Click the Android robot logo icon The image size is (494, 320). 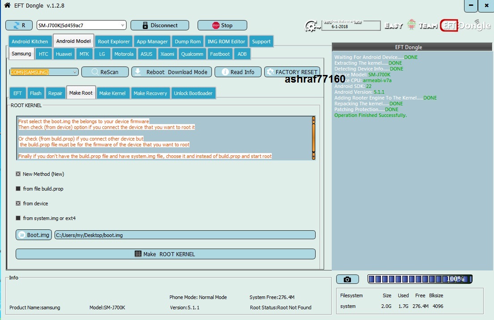click(x=411, y=25)
